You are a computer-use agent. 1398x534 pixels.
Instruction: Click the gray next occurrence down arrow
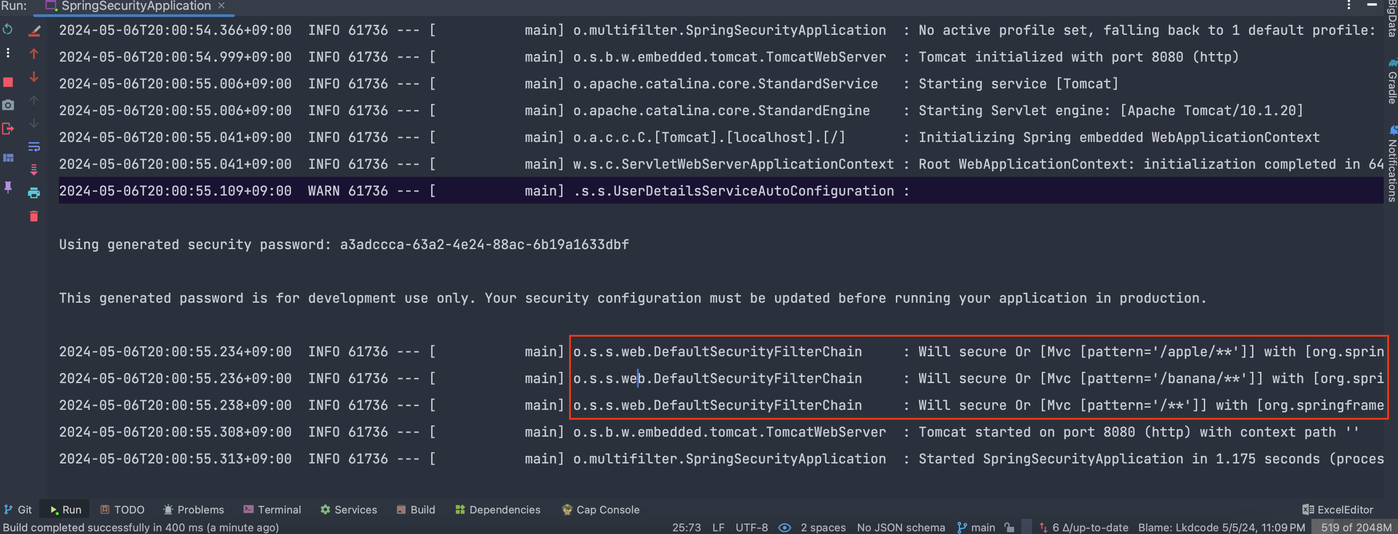pos(33,123)
